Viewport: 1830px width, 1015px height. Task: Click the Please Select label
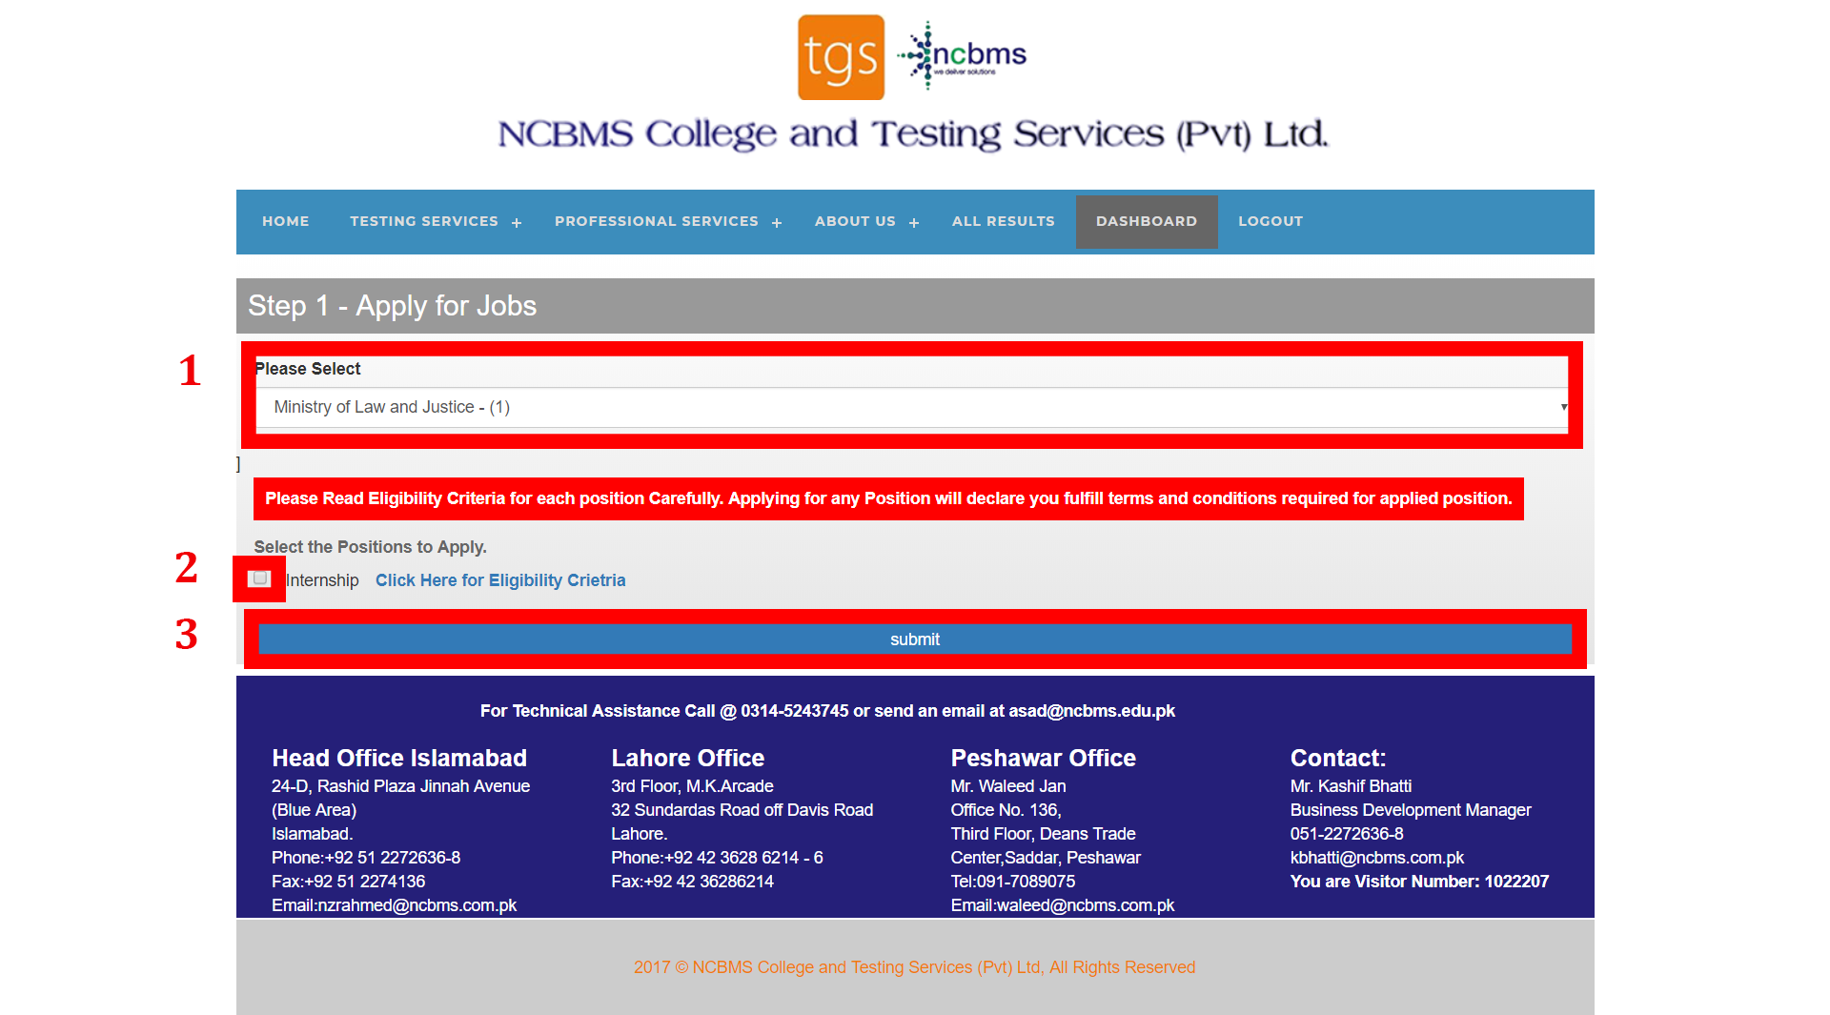(308, 369)
